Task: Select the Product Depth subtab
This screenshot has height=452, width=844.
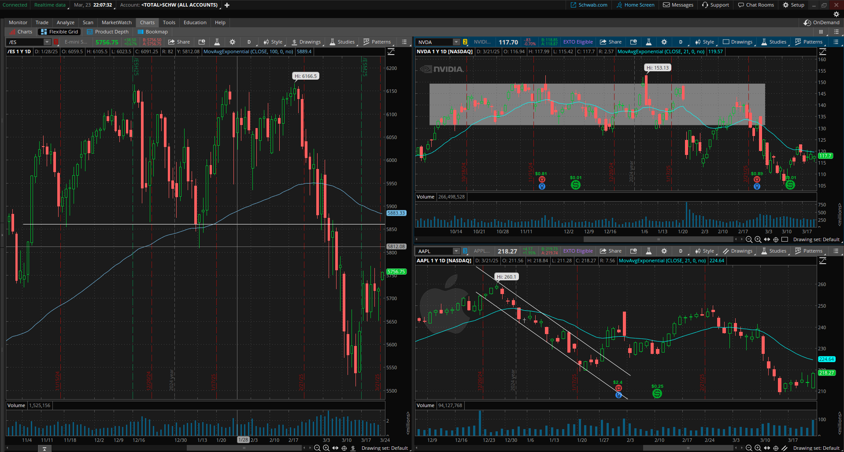Action: (x=107, y=32)
